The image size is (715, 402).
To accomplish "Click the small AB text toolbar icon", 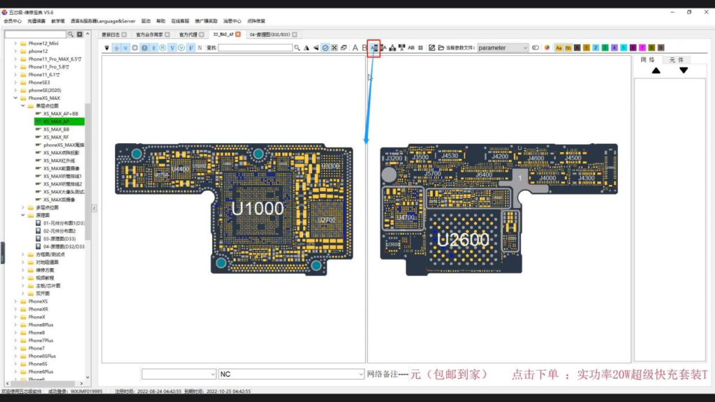I will (411, 48).
